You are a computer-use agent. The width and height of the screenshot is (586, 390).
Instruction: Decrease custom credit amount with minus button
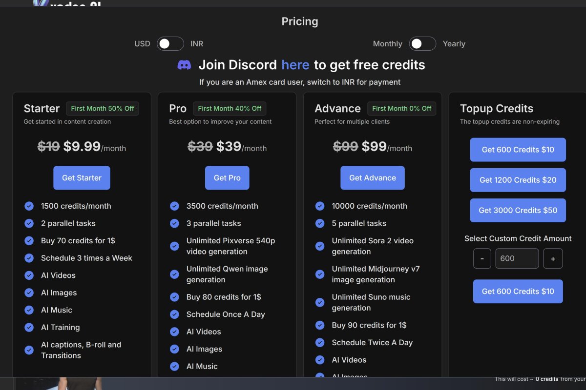coord(482,259)
